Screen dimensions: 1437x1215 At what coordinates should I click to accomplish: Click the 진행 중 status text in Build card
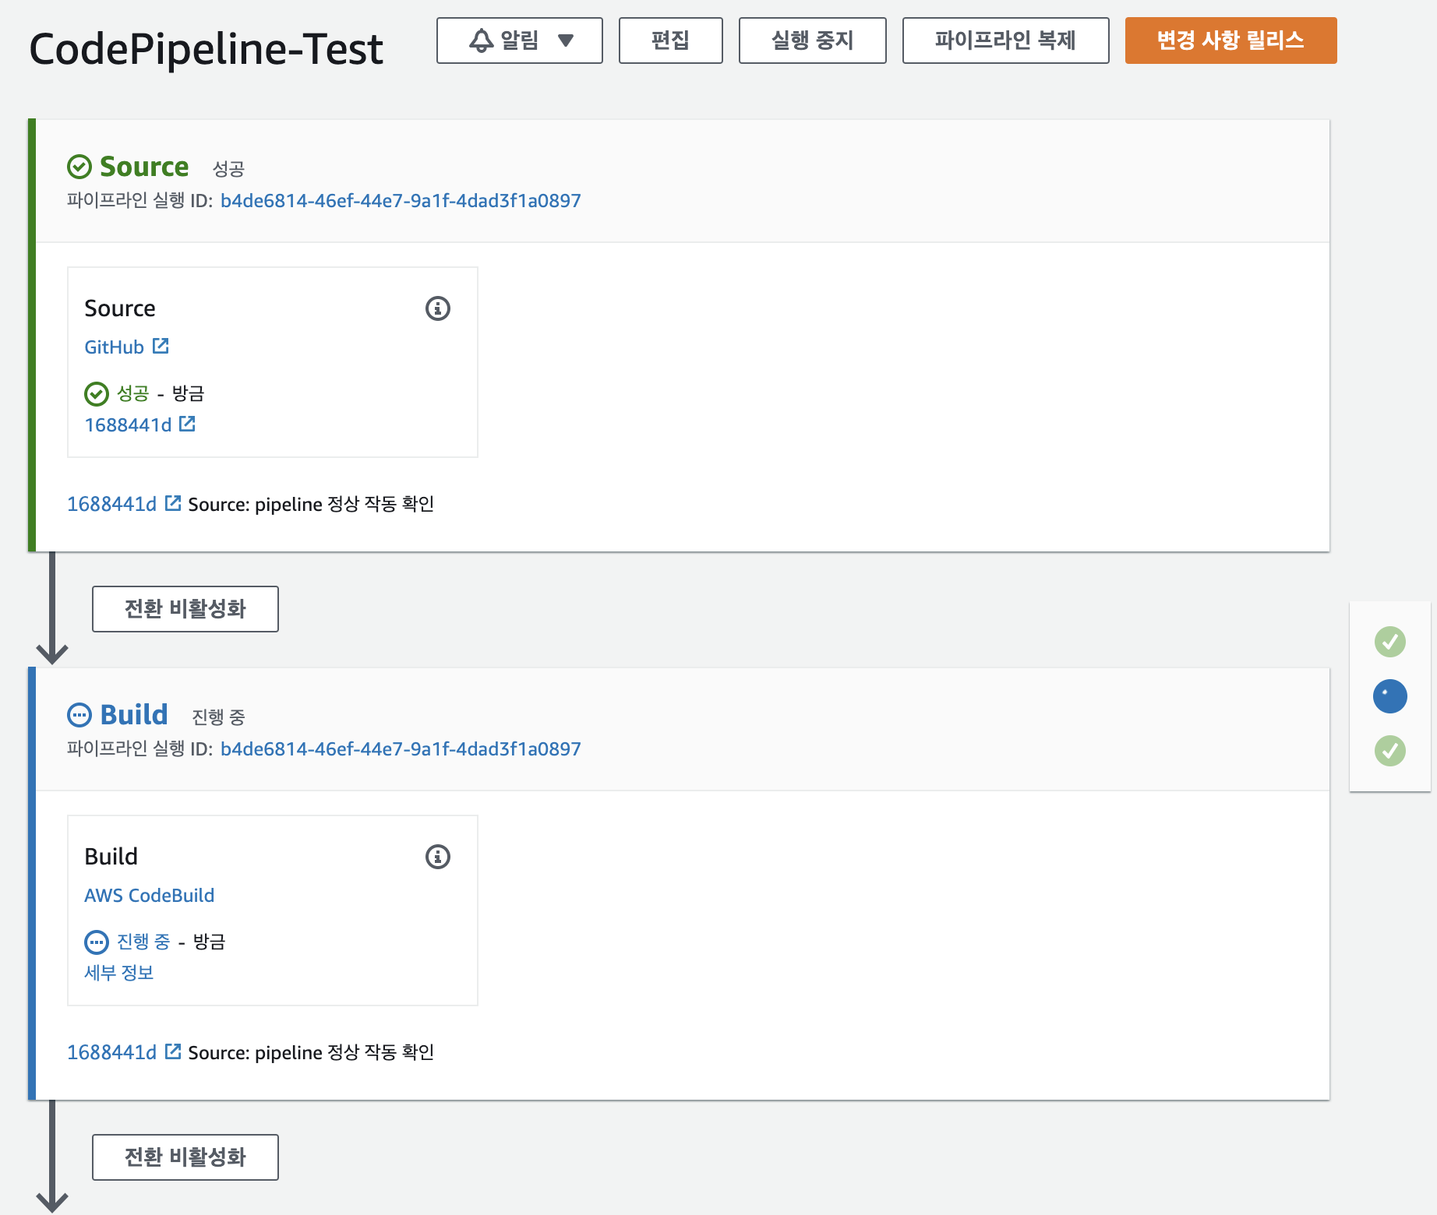(x=143, y=942)
